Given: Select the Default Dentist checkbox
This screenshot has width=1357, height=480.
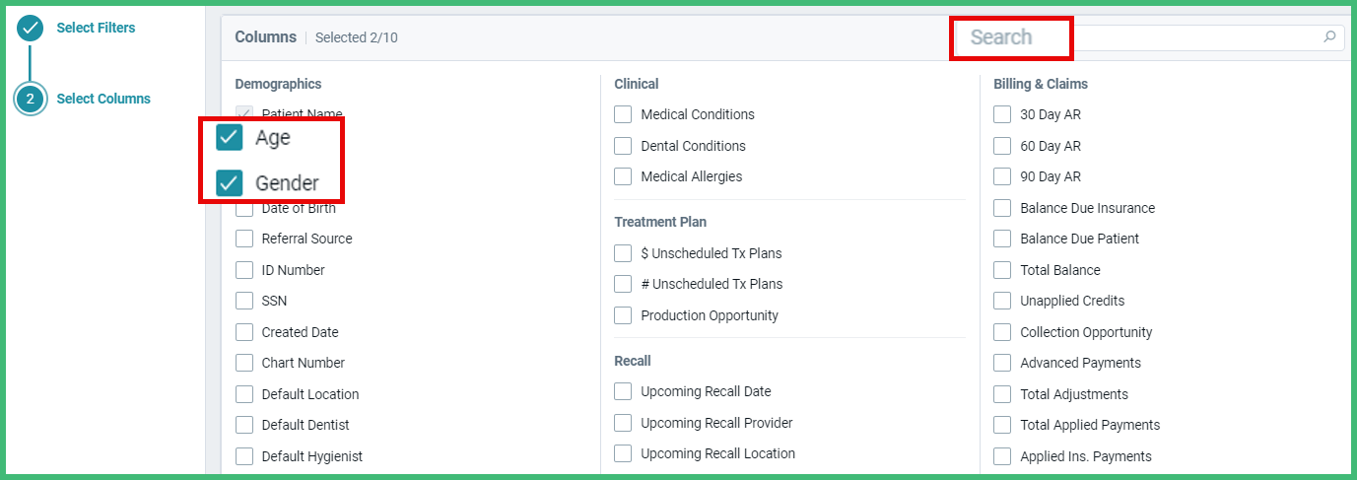Looking at the screenshot, I should [244, 425].
